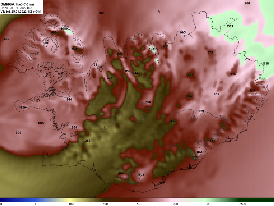The height and width of the screenshot is (206, 274).
Task: Click the 758 value in central highlands
Action: pos(148,102)
